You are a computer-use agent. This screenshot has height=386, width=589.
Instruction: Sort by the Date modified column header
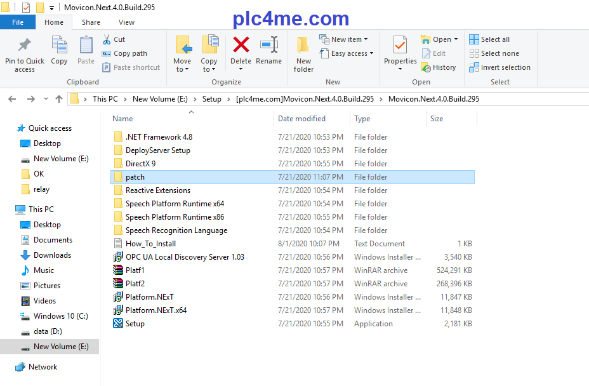[x=301, y=119]
